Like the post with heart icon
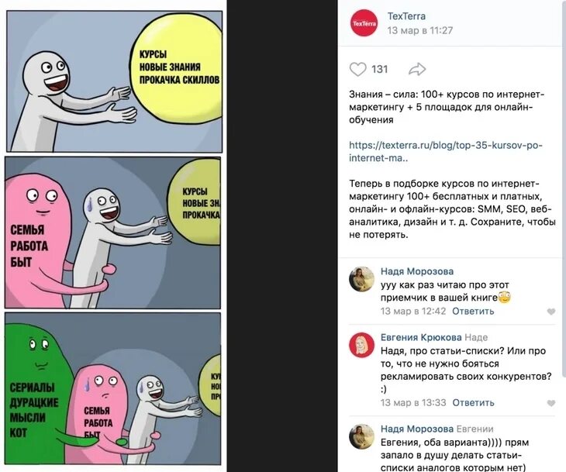Image resolution: width=566 pixels, height=472 pixels. [x=357, y=69]
